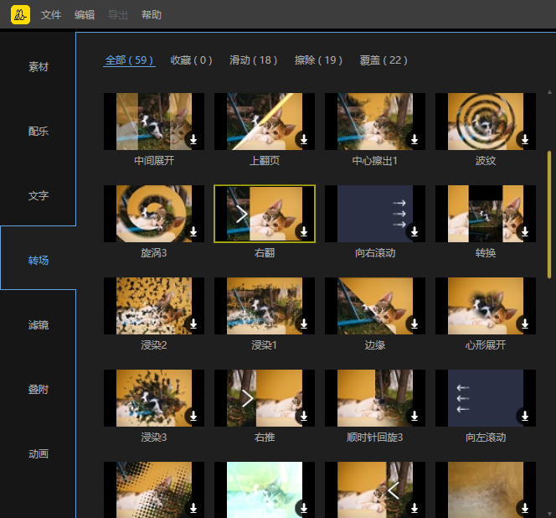The height and width of the screenshot is (518, 556).
Task: Download the 浸染2 transition
Action: click(x=193, y=324)
